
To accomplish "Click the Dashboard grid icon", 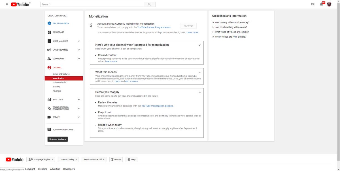I will tap(49, 32).
